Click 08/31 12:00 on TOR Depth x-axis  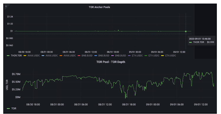pos(105,105)
